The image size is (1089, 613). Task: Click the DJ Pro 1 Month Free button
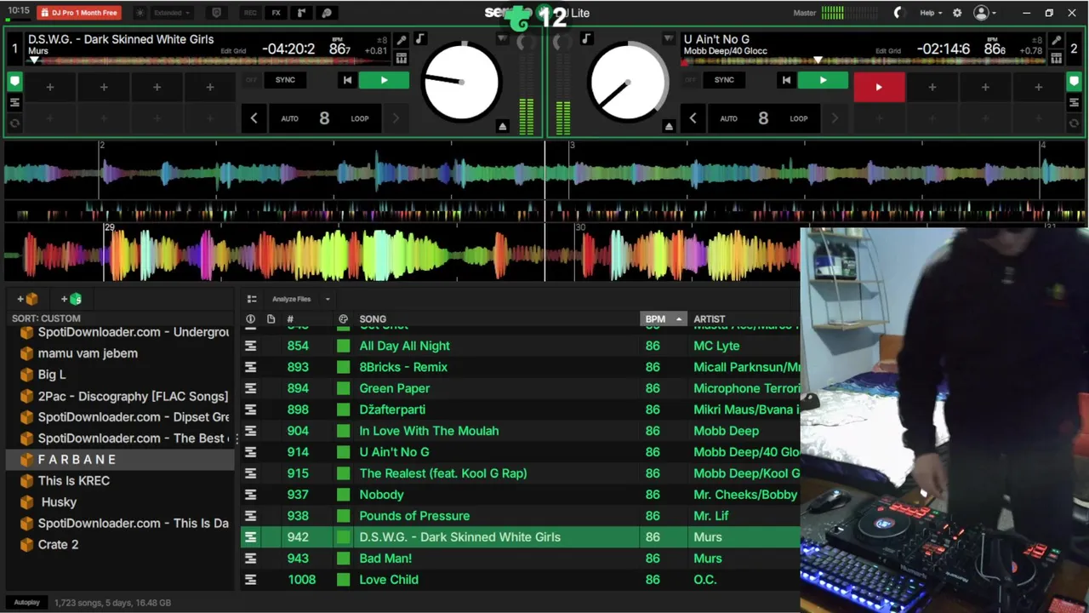[79, 13]
